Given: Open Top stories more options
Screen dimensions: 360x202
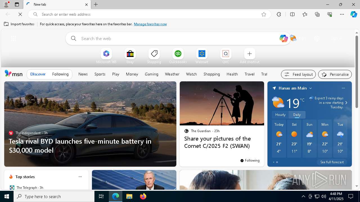Looking at the screenshot, I should point(80,177).
